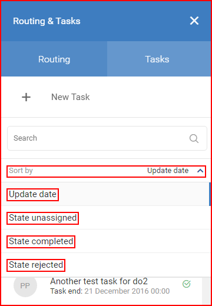Click the green completed checkmark icon
The height and width of the screenshot is (306, 212).
point(187,284)
